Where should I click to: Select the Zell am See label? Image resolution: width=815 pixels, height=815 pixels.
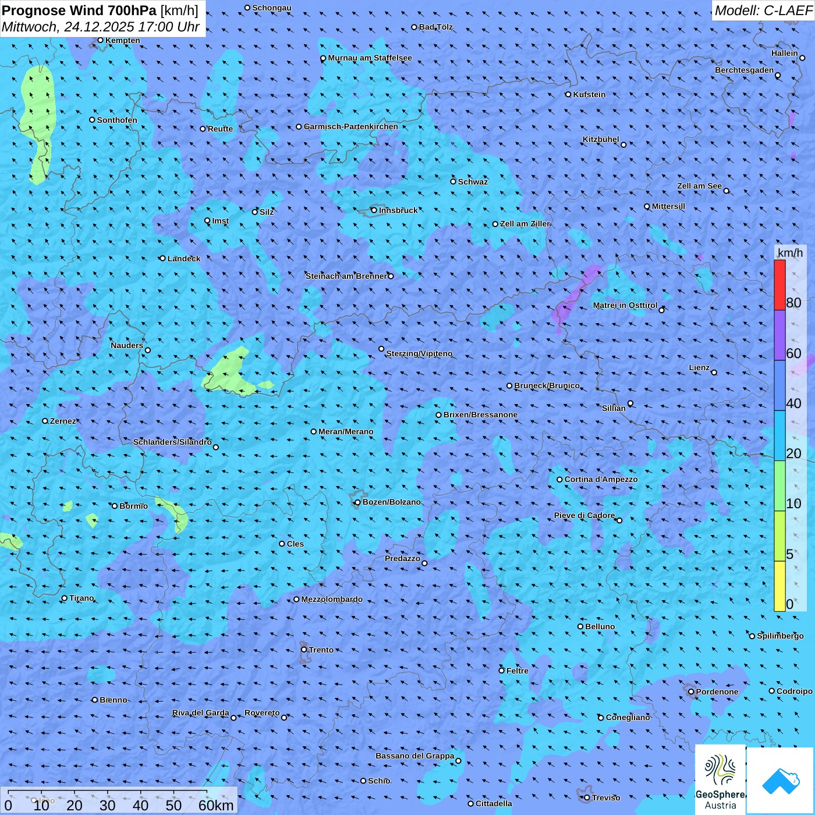(x=699, y=186)
